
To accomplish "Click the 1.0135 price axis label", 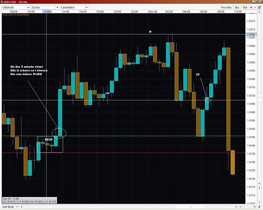I will coord(251,154).
